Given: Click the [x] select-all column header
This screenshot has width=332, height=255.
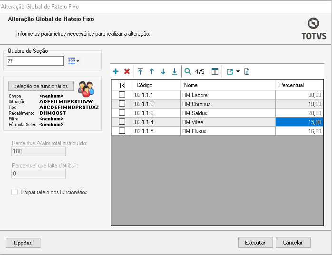Looking at the screenshot, I should [122, 85].
